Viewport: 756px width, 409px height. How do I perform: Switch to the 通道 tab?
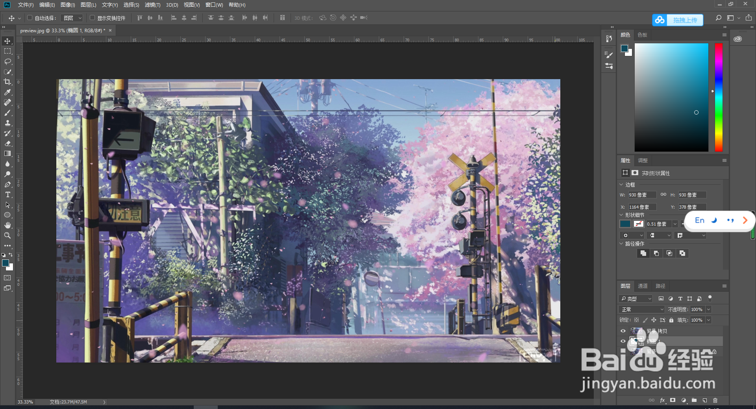click(x=643, y=286)
